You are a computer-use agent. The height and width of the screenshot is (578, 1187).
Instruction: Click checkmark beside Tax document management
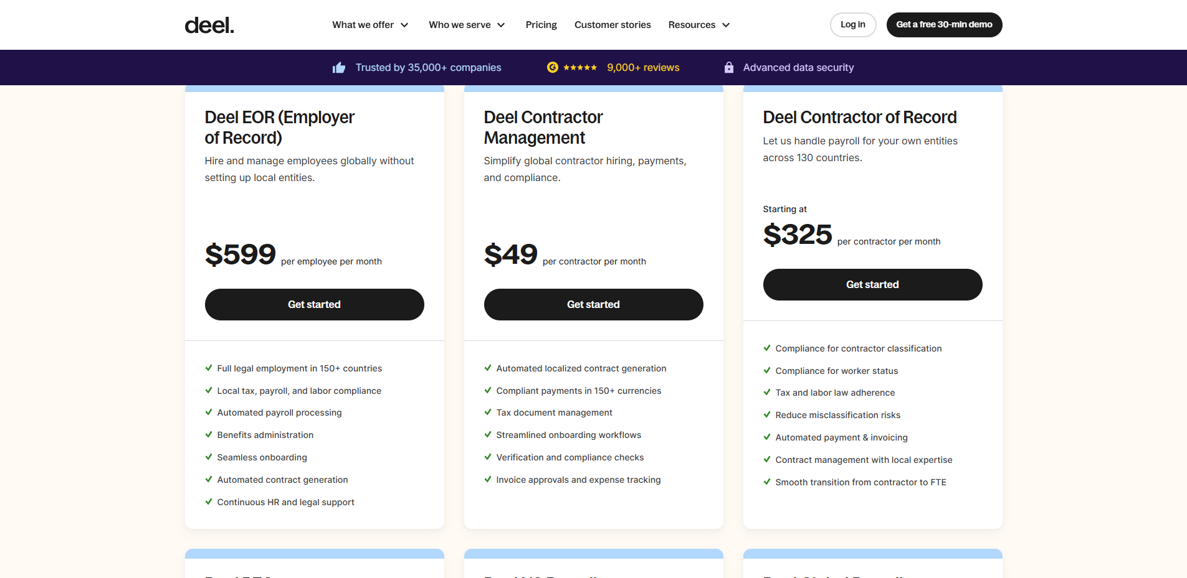click(x=488, y=412)
